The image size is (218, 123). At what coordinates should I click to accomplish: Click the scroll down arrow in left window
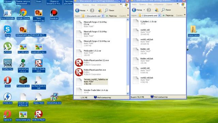[x=128, y=94]
